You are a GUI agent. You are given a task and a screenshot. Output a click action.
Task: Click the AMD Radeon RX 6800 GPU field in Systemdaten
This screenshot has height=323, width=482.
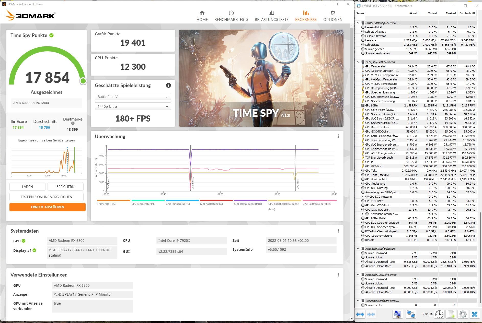tap(82, 241)
